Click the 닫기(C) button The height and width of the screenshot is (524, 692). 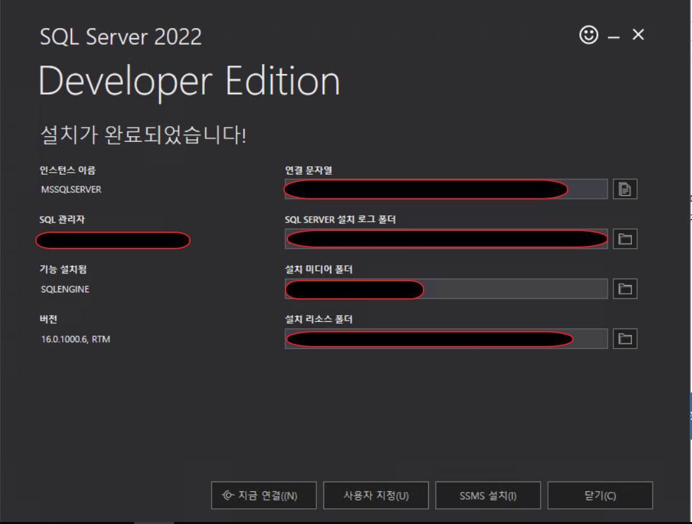(x=600, y=495)
